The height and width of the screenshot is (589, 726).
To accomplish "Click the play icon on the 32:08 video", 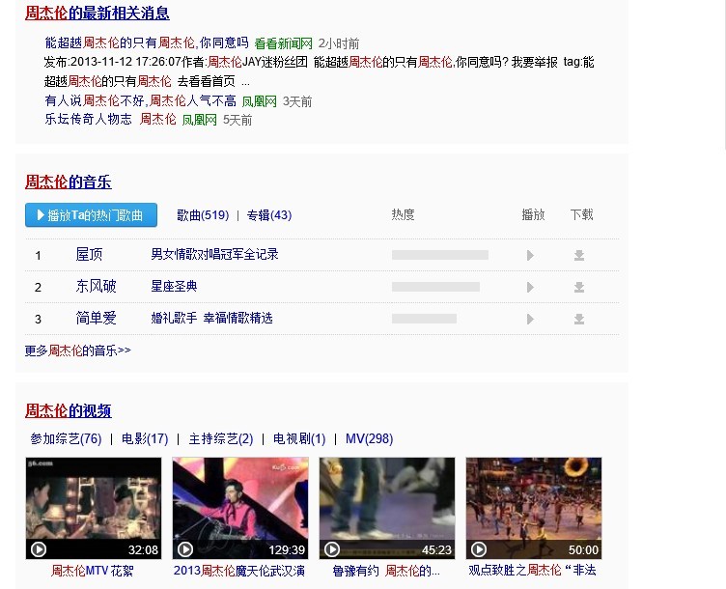I will pos(39,549).
